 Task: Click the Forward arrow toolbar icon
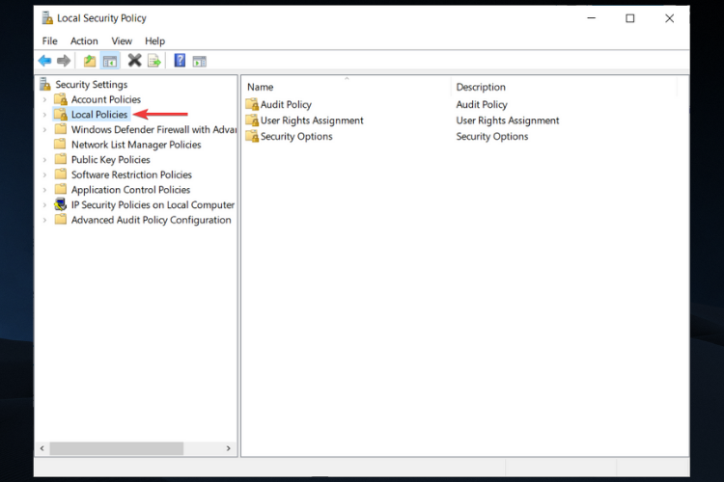[x=64, y=61]
